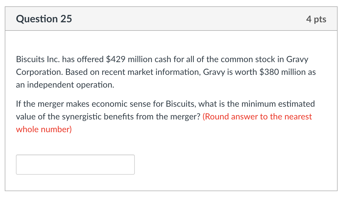The width and height of the screenshot is (345, 198).
Task: Click the 4 pts label
Action: pyautogui.click(x=316, y=19)
